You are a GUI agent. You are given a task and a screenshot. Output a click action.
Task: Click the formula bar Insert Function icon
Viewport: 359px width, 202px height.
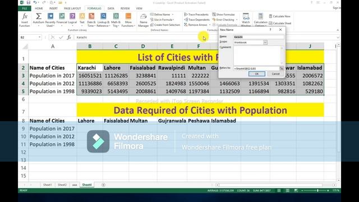coord(68,37)
